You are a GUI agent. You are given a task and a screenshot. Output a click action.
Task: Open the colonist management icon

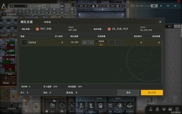point(81,105)
